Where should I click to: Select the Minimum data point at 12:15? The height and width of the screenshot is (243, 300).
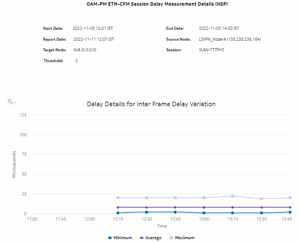pos(118,213)
